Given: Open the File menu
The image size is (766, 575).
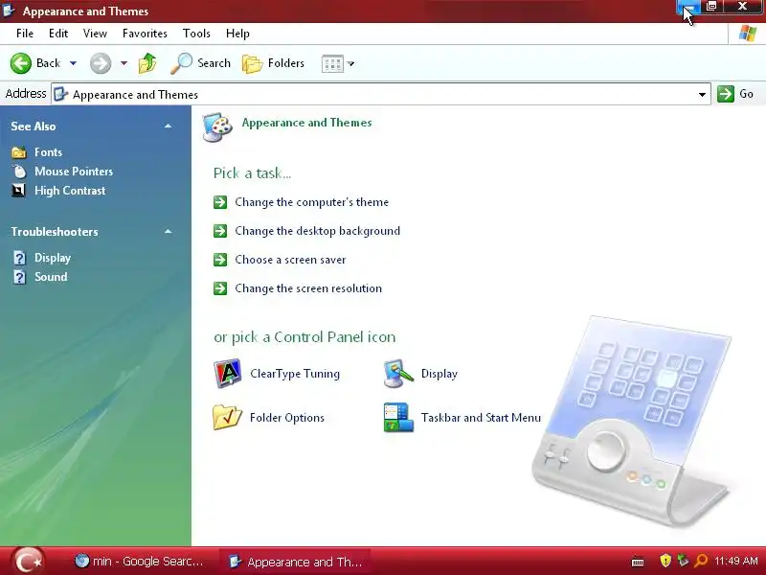Looking at the screenshot, I should pyautogui.click(x=25, y=34).
